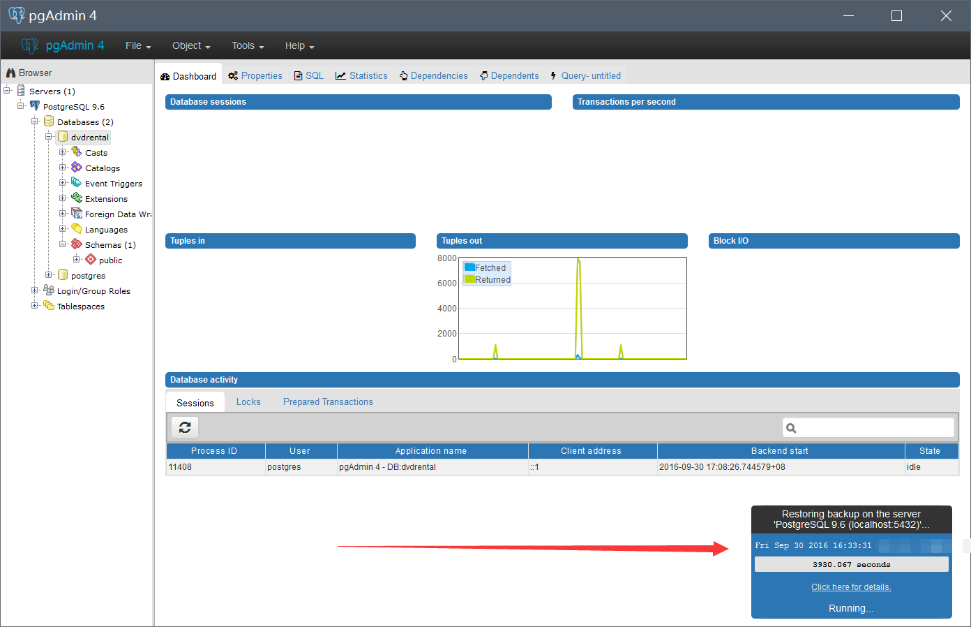Screen dimensions: 971x627
Task: Open the Locks tab
Action: coord(248,401)
